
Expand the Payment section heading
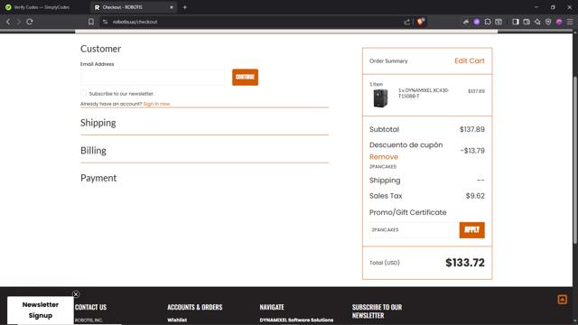(98, 178)
